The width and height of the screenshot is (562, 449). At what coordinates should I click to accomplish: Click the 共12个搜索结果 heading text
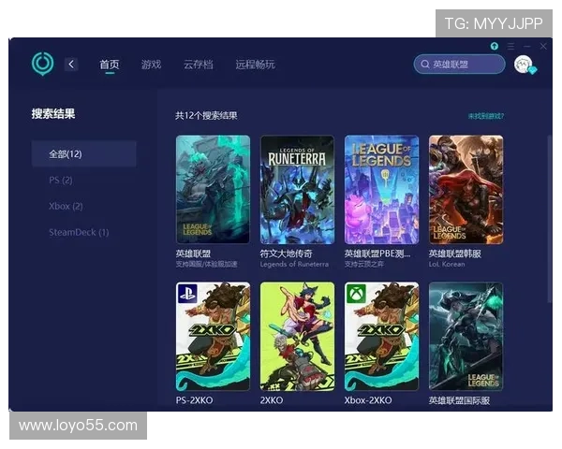click(x=206, y=116)
